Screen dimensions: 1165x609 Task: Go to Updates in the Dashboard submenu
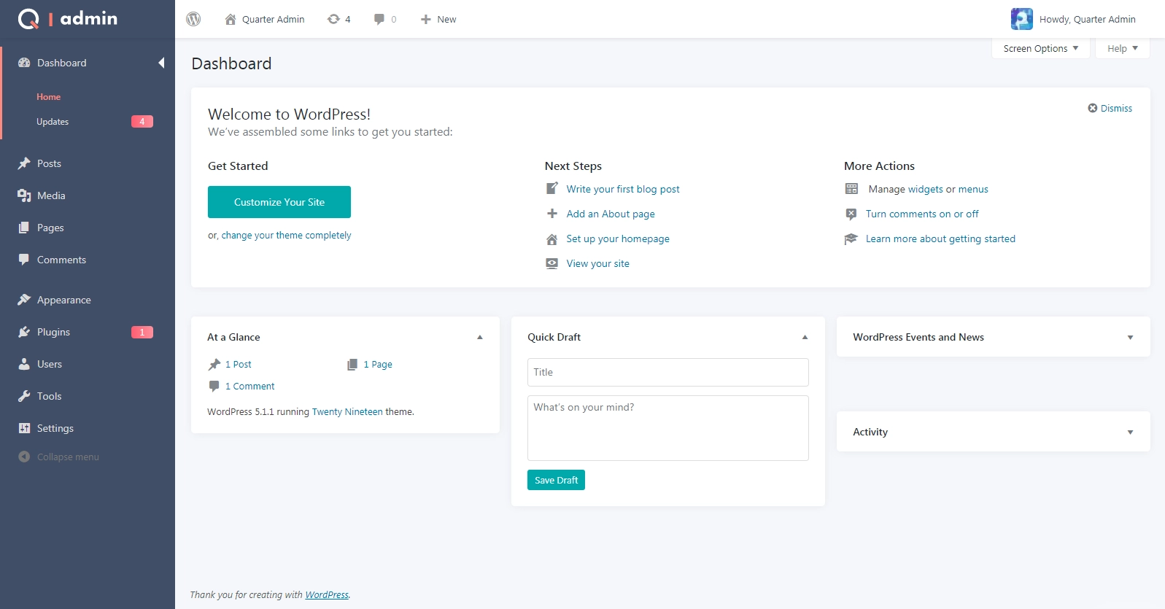53,122
